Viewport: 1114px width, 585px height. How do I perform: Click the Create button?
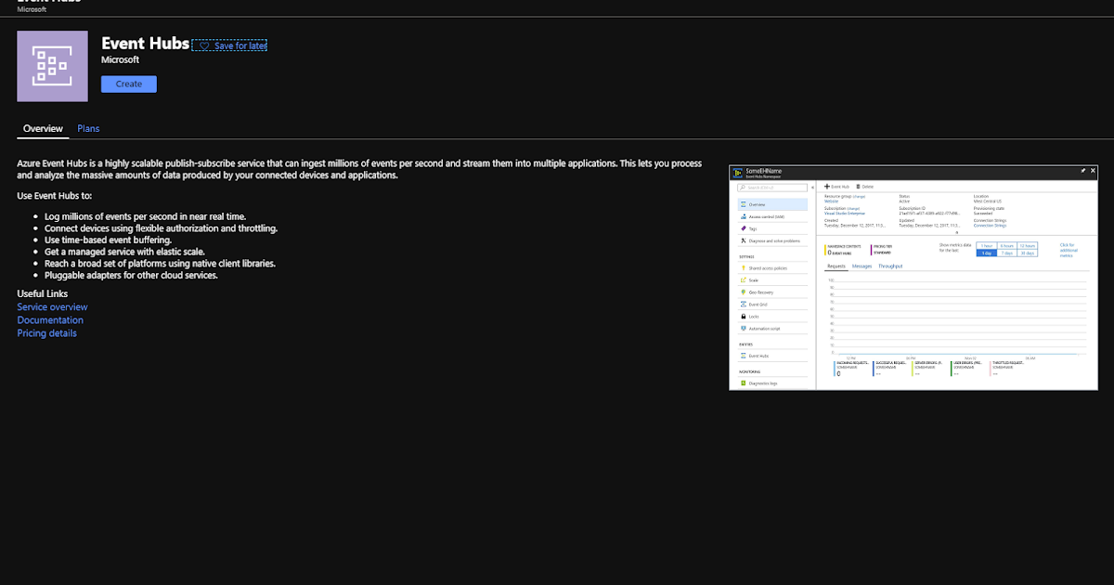tap(128, 84)
